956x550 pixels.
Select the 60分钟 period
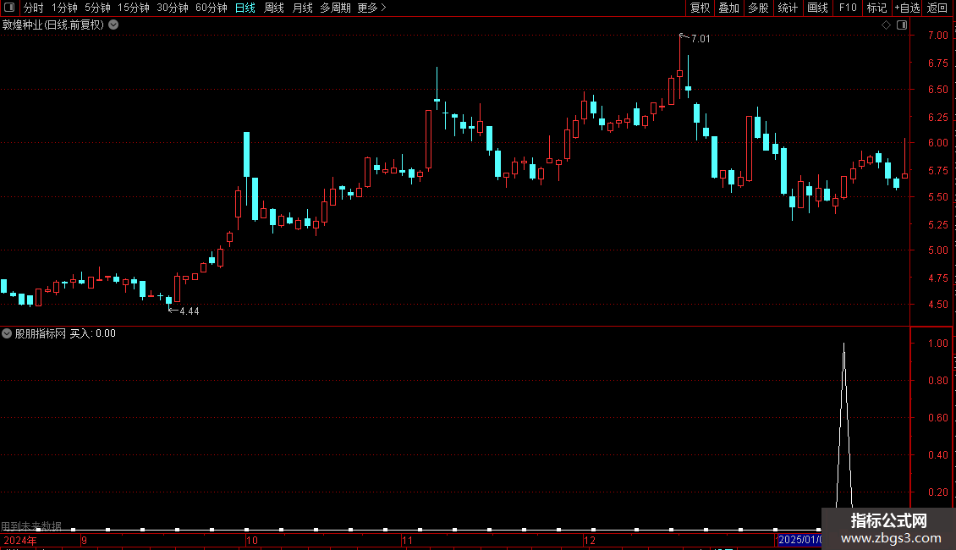(x=212, y=8)
